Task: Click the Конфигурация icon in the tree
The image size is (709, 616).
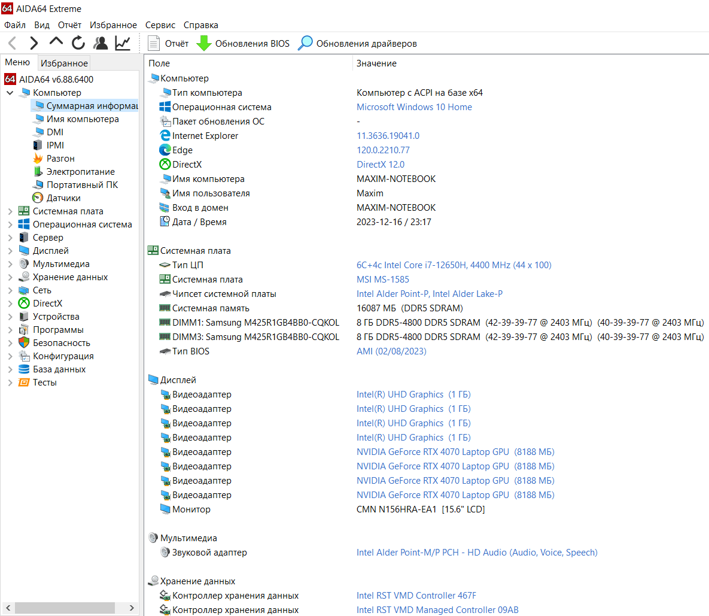Action: [x=24, y=356]
